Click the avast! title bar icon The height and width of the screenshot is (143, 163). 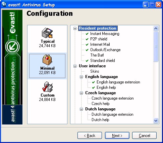(4, 5)
